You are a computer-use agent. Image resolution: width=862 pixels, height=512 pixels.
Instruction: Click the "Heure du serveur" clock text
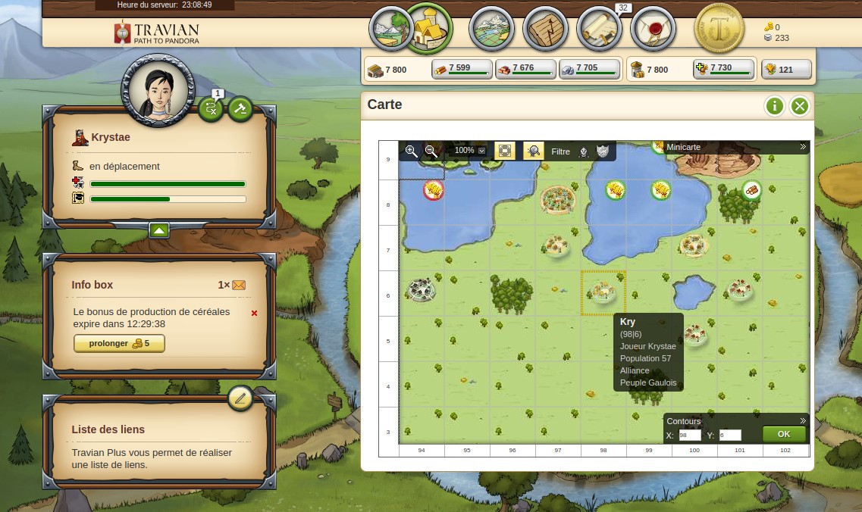tap(165, 5)
